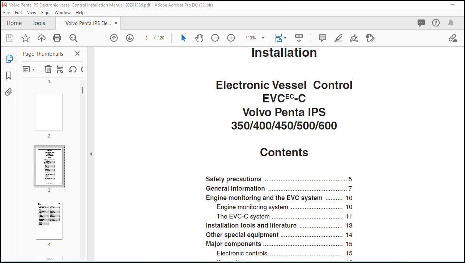
Task: Open the Help question mark icon
Action: tap(436, 23)
